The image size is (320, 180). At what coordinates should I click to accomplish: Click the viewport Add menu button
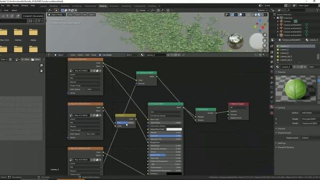(x=84, y=14)
